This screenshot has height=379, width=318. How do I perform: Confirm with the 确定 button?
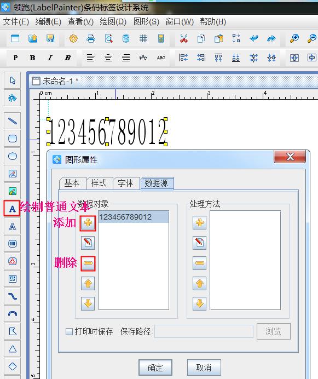tap(155, 367)
